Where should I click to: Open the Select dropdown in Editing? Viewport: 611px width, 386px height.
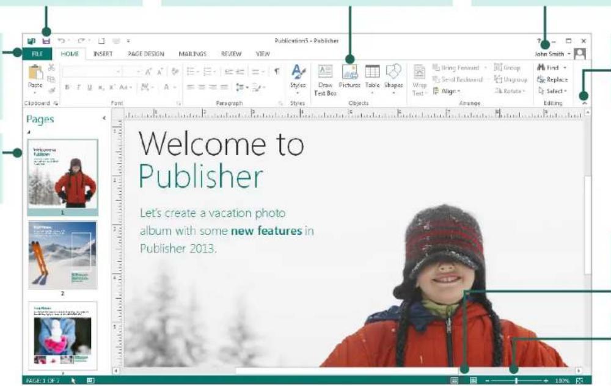(552, 91)
